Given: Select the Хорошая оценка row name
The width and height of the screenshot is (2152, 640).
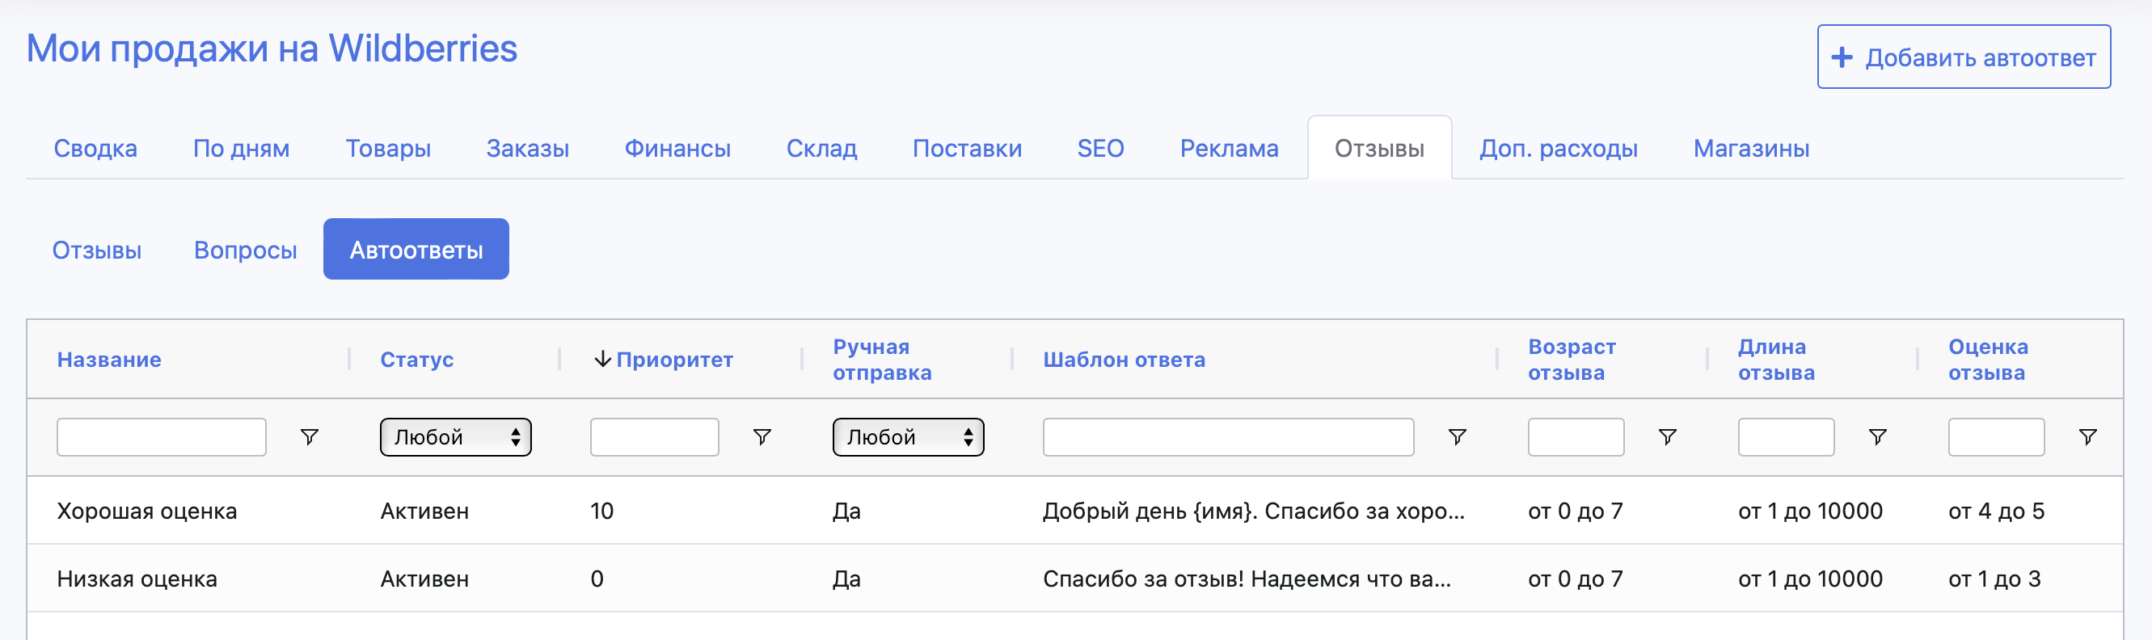Looking at the screenshot, I should pos(147,511).
